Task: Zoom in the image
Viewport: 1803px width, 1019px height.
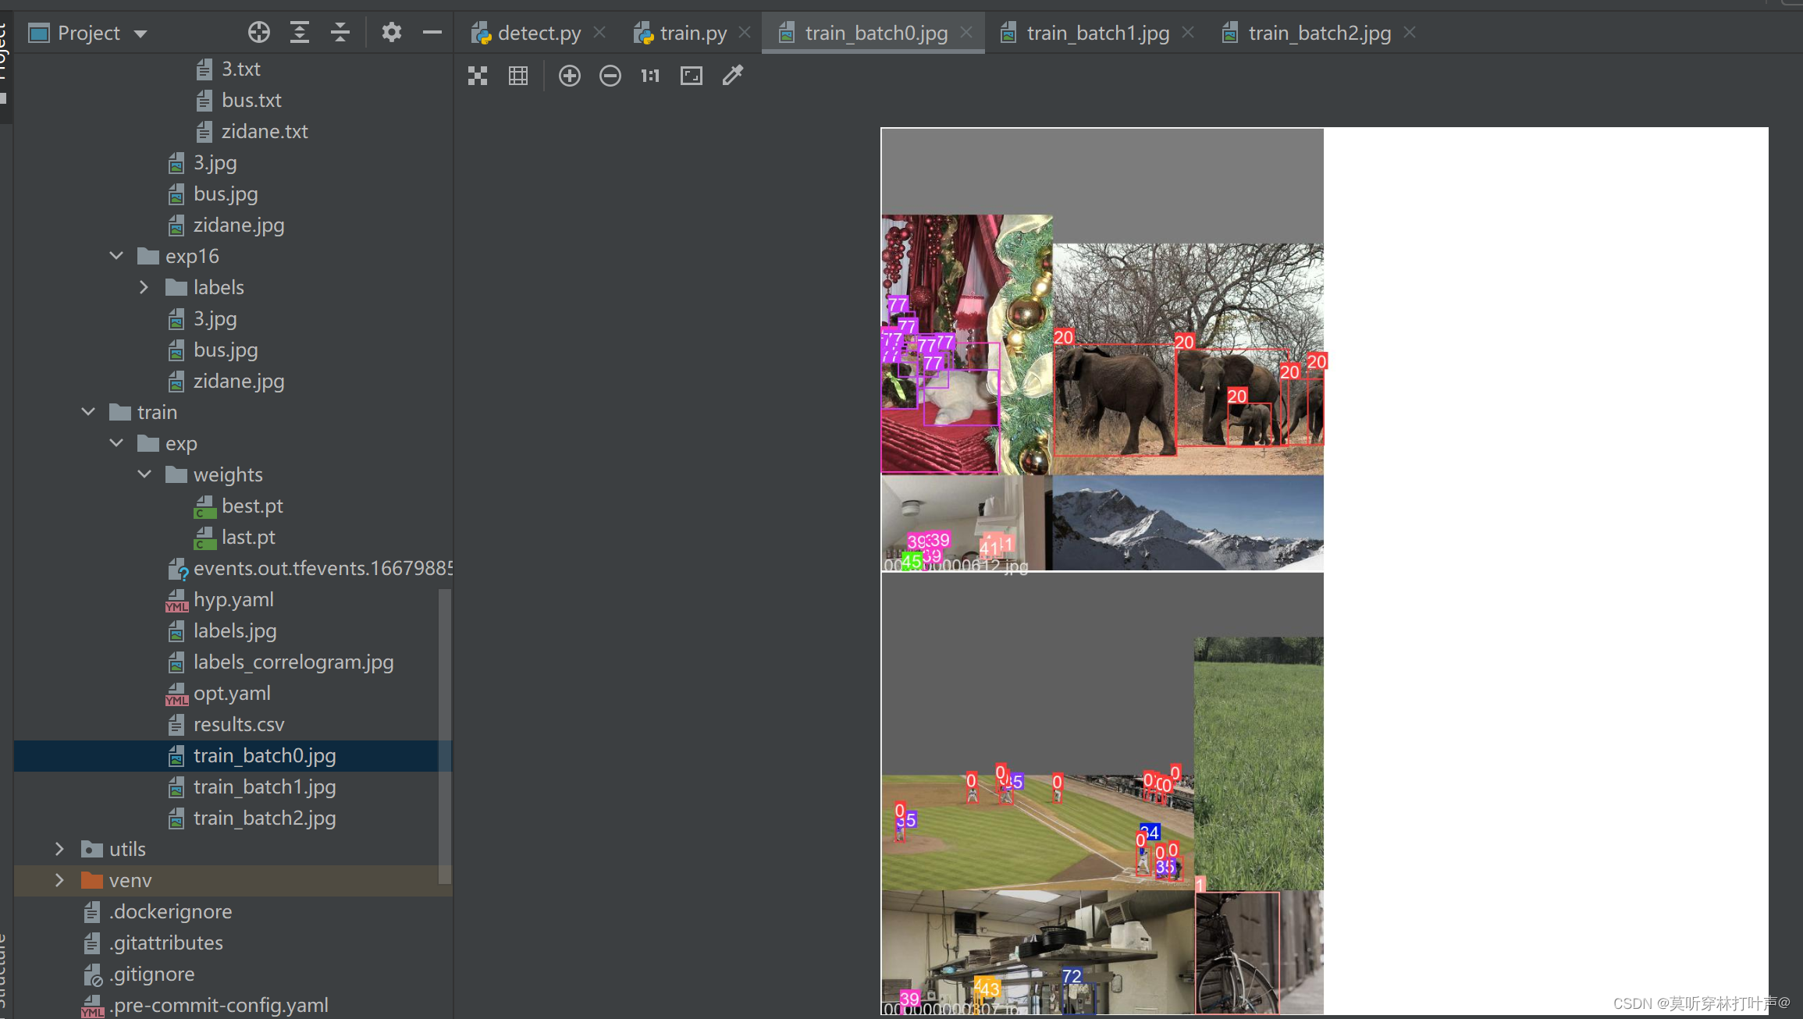Action: pos(570,76)
